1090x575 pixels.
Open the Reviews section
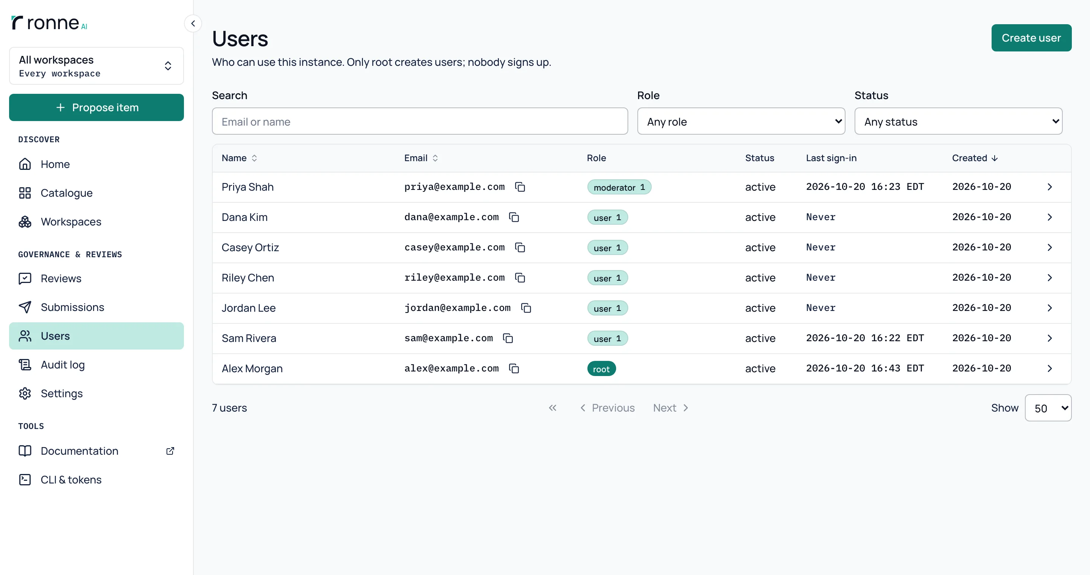click(97, 278)
